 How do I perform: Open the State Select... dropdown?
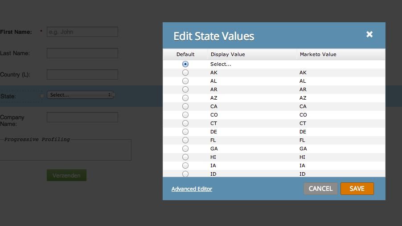tap(80, 95)
